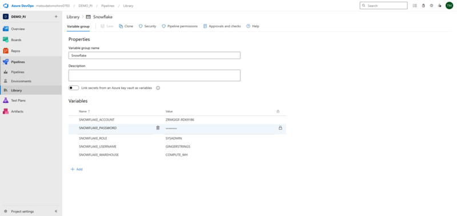Select the Variable group tab
The height and width of the screenshot is (216, 457).
pyautogui.click(x=78, y=26)
